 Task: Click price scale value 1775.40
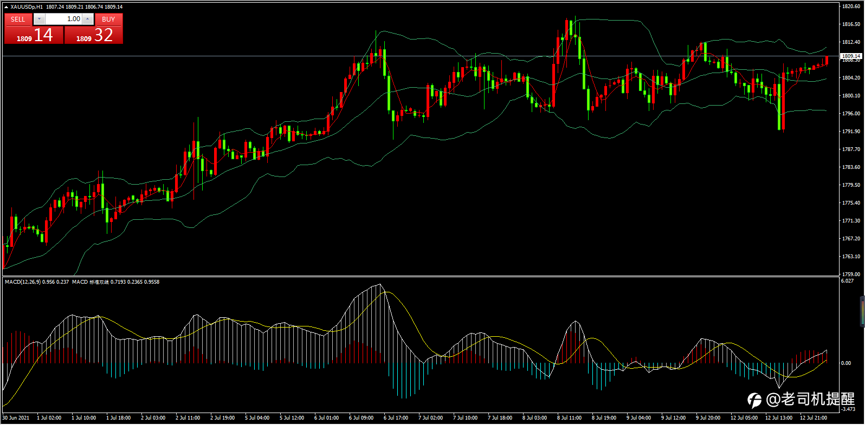pos(851,203)
